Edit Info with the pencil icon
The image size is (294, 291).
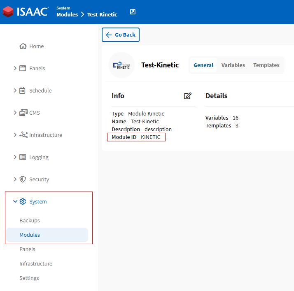point(187,96)
